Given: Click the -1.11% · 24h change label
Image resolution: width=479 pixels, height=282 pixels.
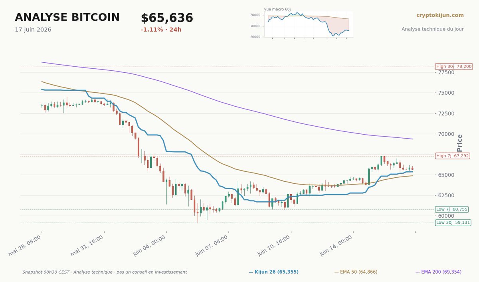Looking at the screenshot, I should (x=161, y=30).
